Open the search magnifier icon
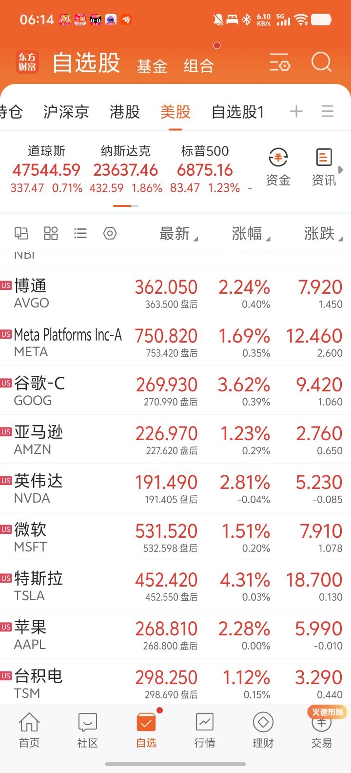 [x=321, y=62]
